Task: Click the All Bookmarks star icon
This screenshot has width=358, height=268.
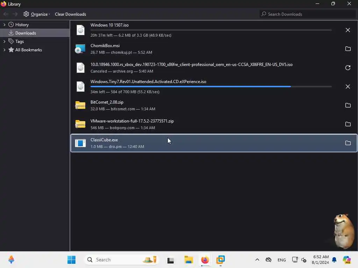Action: (x=11, y=50)
